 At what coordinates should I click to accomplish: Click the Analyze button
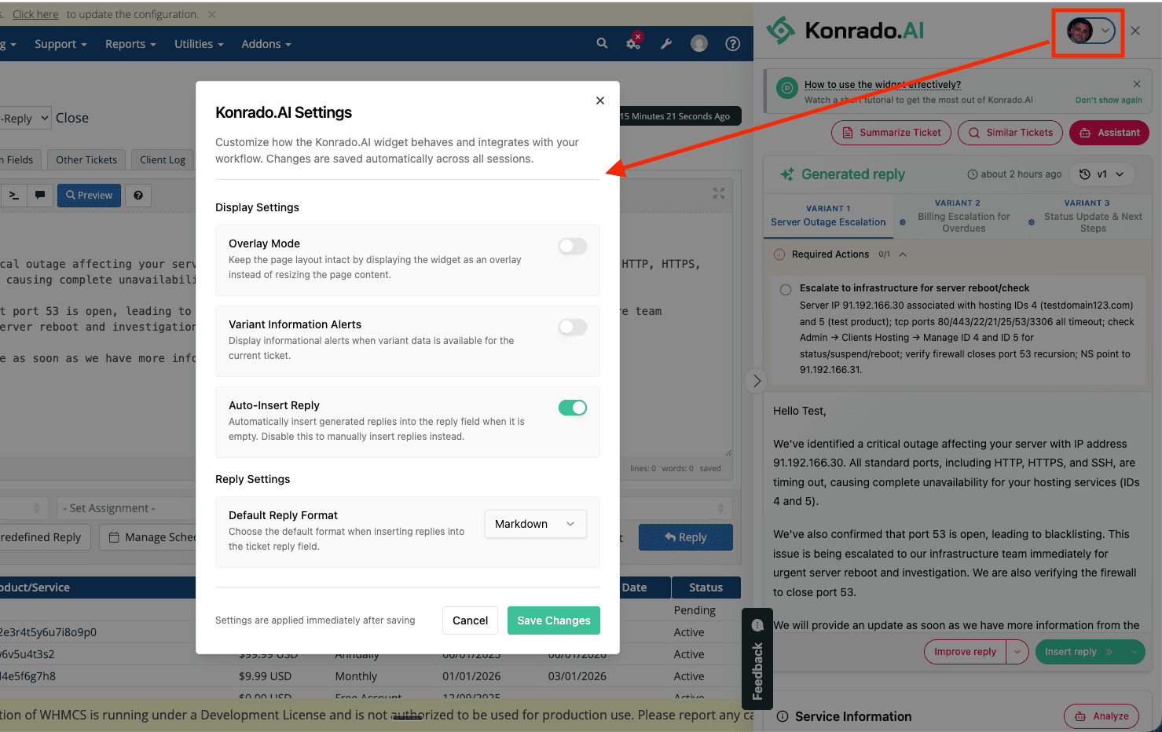pos(1101,716)
